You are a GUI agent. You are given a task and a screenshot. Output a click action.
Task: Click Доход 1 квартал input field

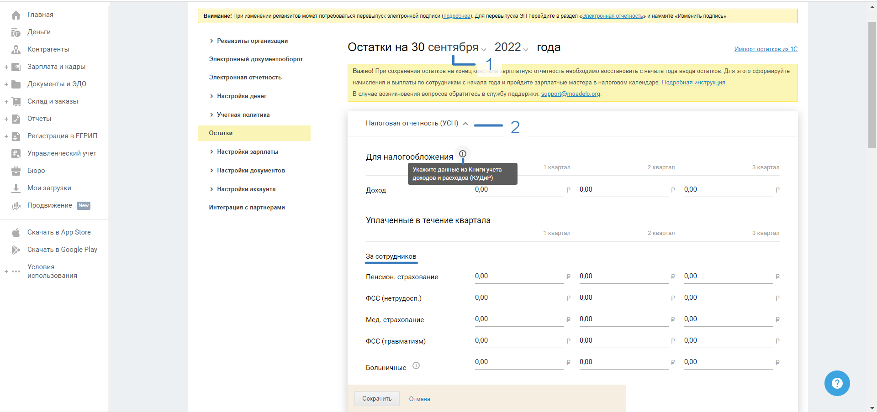tap(519, 190)
